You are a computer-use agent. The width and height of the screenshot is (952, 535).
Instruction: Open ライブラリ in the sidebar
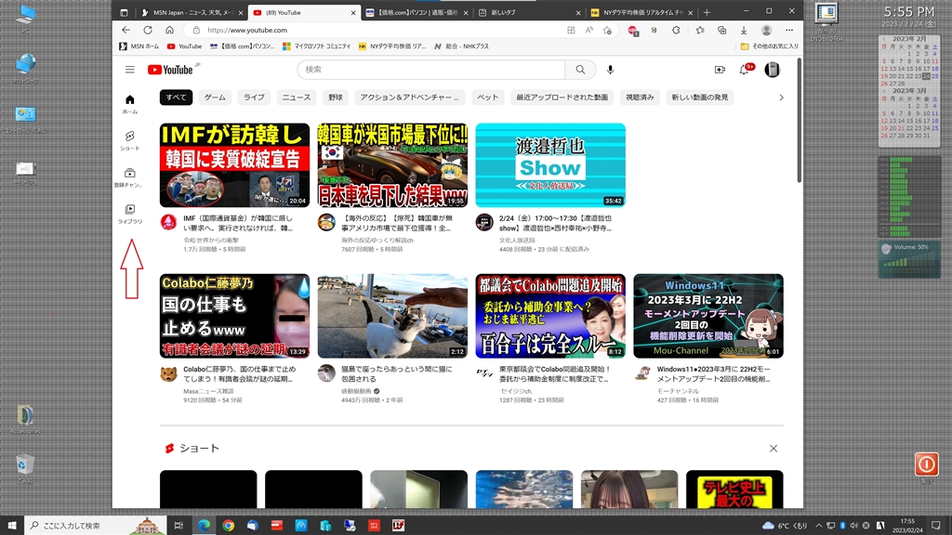[130, 215]
